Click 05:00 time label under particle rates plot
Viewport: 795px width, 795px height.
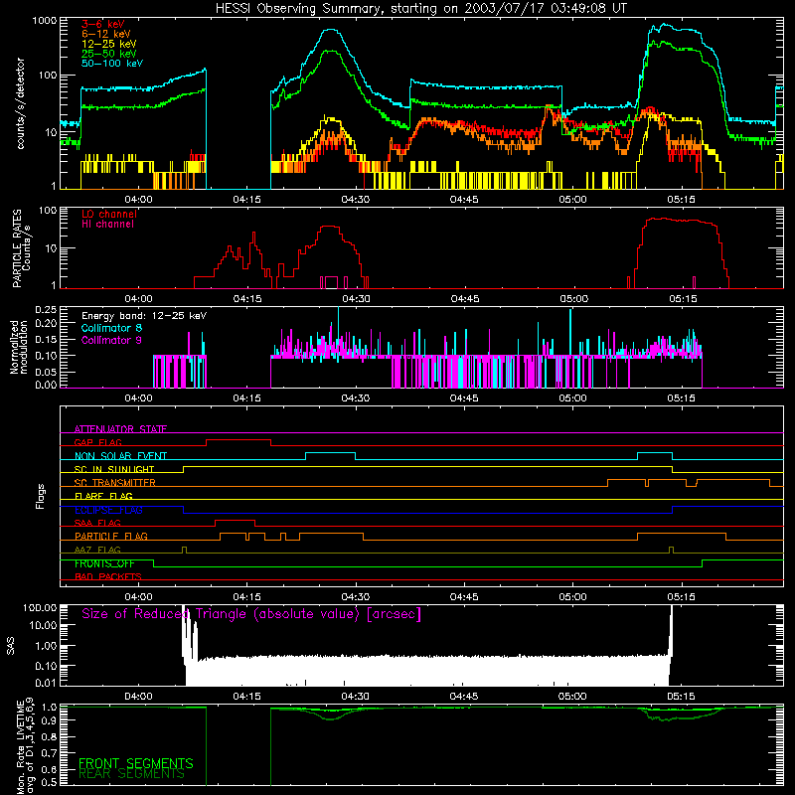tap(574, 299)
